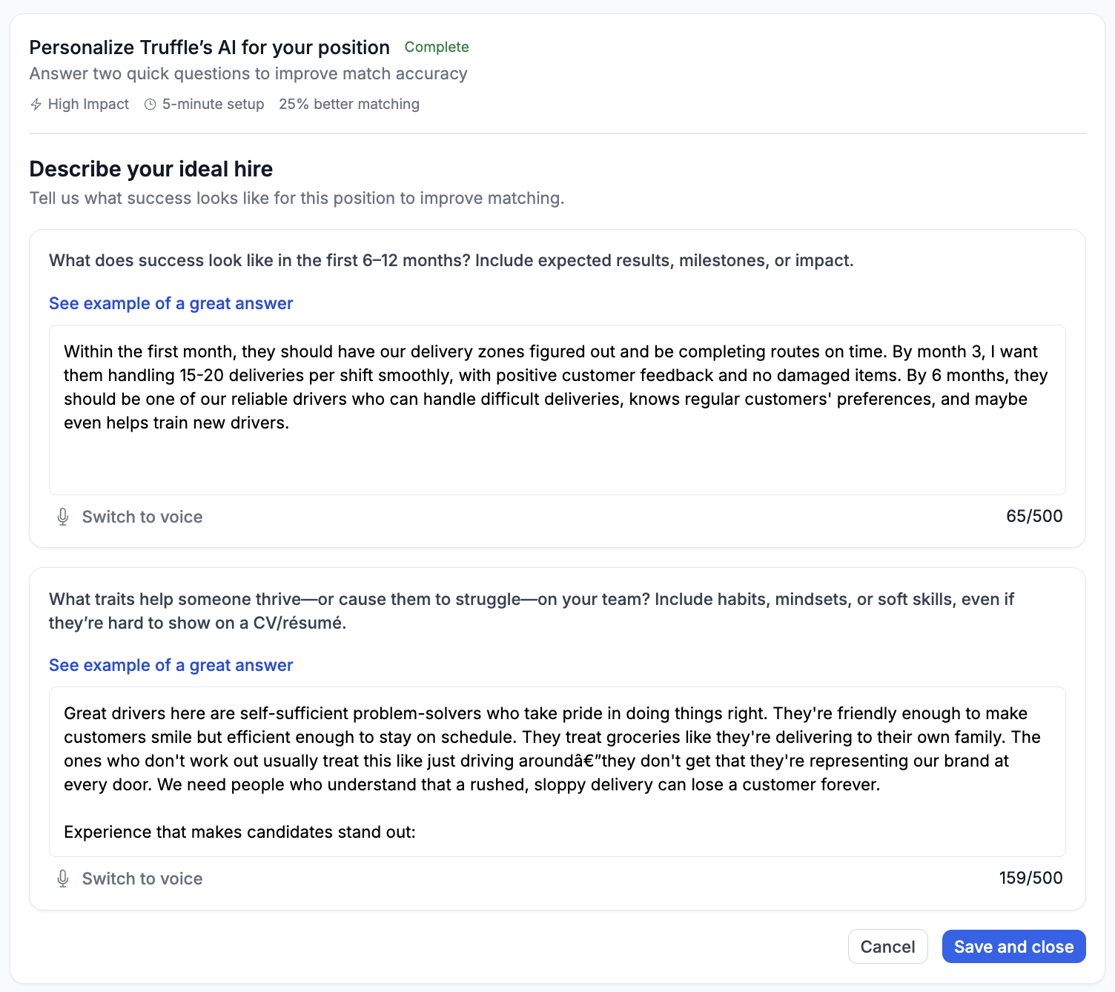Switch second question to voice input
The width and height of the screenshot is (1115, 992).
(130, 879)
